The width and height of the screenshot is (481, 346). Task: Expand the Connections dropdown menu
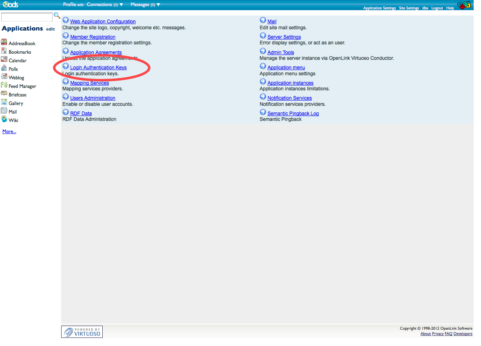(x=105, y=5)
